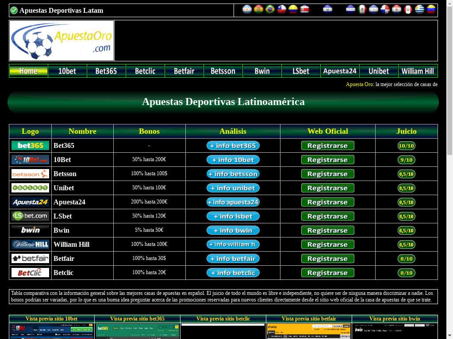Click the '+ info betsson' button
Image resolution: width=453 pixels, height=339 pixels.
pyautogui.click(x=233, y=174)
